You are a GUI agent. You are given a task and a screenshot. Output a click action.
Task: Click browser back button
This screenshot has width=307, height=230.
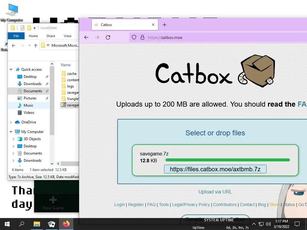tap(86, 37)
